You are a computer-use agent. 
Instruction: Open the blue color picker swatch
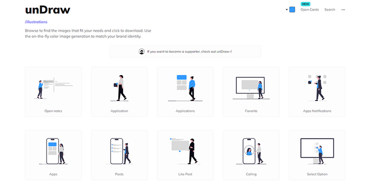click(292, 10)
